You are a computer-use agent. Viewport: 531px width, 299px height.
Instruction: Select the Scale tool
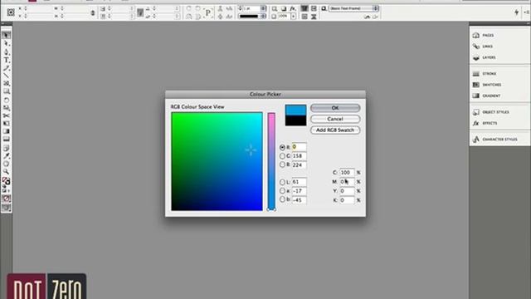coord(6,108)
